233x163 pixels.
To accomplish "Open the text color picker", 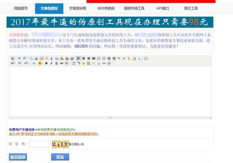I will (34, 63).
